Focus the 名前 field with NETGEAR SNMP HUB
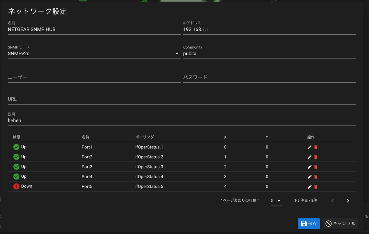This screenshot has height=234, width=369. tap(94, 29)
